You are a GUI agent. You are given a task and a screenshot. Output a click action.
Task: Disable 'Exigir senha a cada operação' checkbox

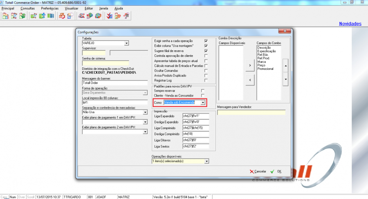pyautogui.click(x=206, y=41)
